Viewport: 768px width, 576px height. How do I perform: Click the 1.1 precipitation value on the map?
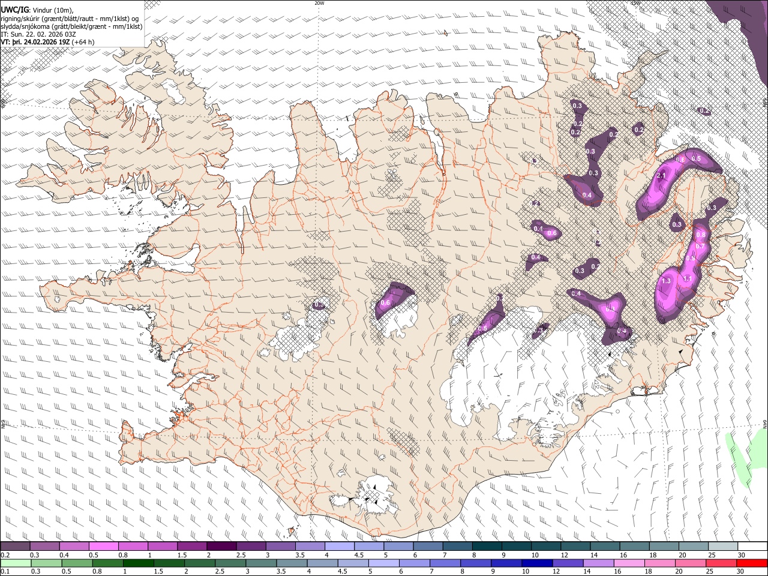coord(688,278)
